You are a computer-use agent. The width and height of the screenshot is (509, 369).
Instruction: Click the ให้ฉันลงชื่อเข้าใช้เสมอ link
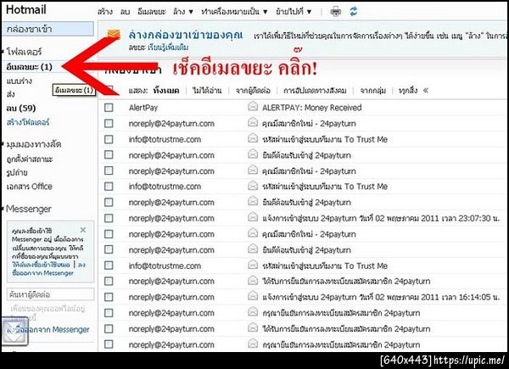tap(41, 265)
